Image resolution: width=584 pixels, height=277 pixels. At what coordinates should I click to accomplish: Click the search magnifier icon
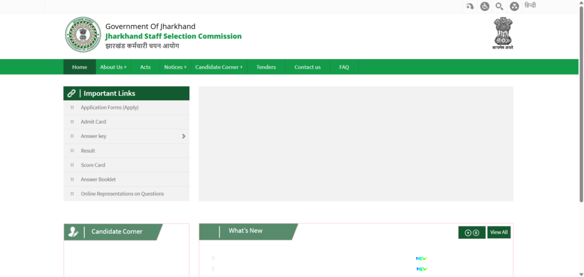(500, 6)
